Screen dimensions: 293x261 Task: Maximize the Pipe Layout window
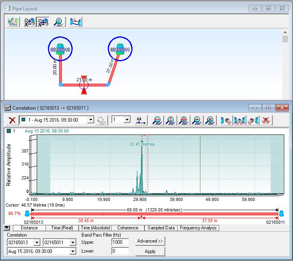pos(268,8)
